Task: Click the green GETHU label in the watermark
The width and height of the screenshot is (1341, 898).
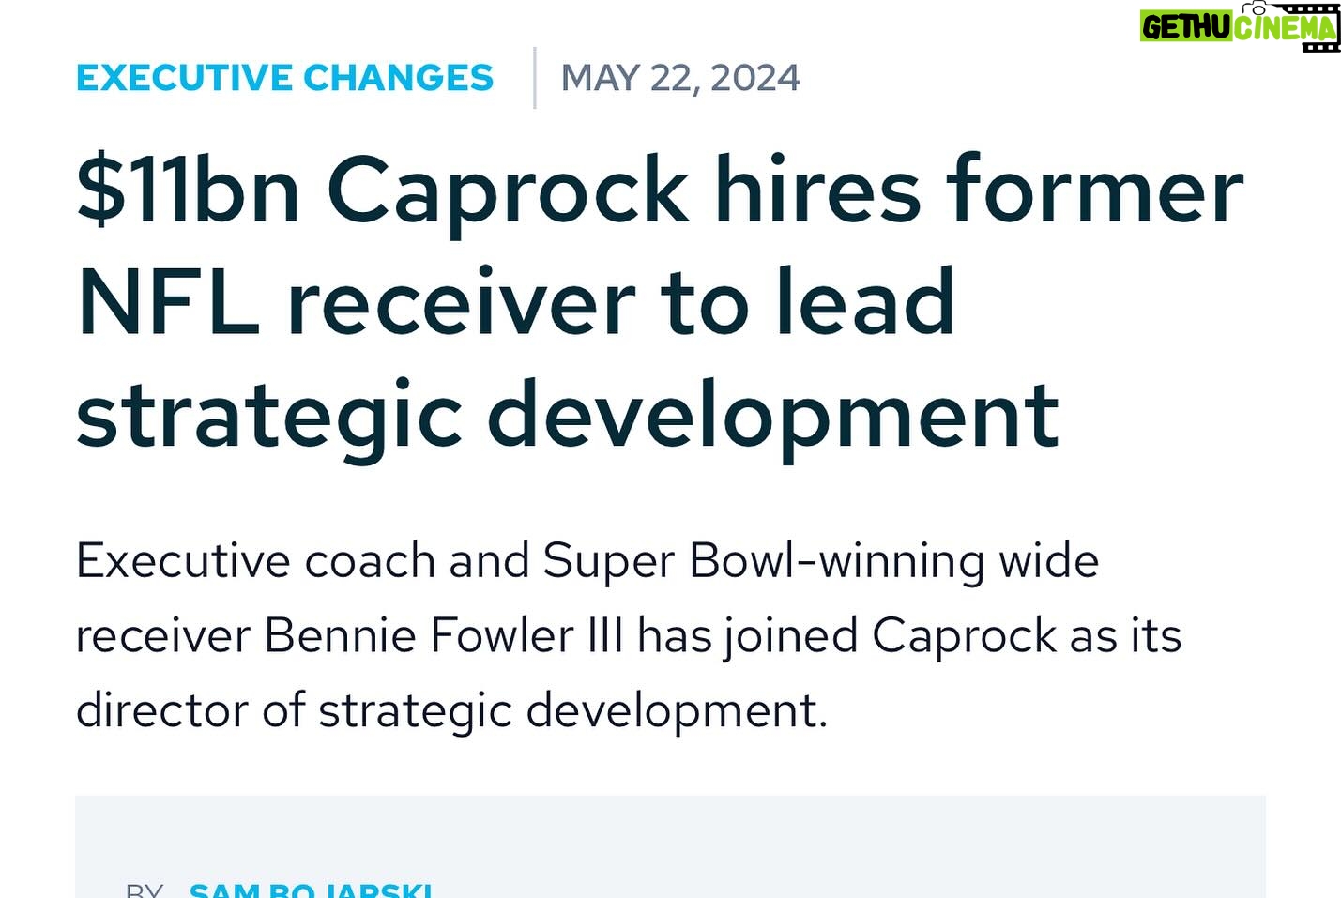Action: pyautogui.click(x=1185, y=26)
